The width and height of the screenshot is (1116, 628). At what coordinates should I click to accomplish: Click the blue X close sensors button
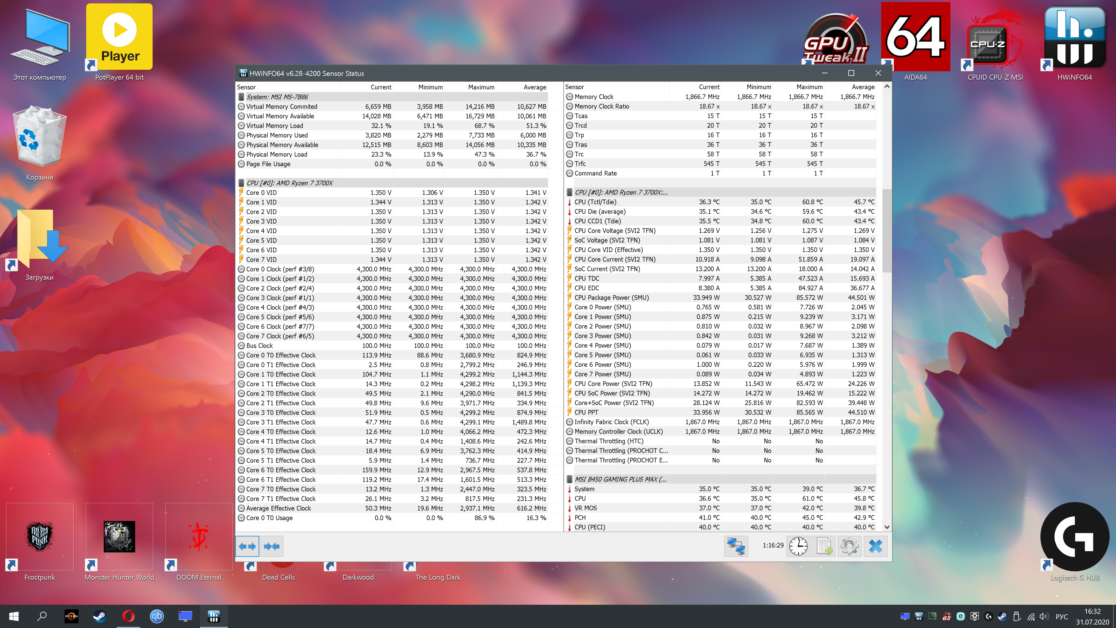point(875,546)
